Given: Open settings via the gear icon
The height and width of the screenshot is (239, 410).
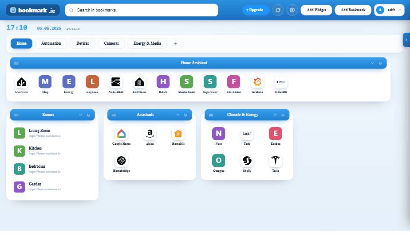Looking at the screenshot, I should (292, 10).
